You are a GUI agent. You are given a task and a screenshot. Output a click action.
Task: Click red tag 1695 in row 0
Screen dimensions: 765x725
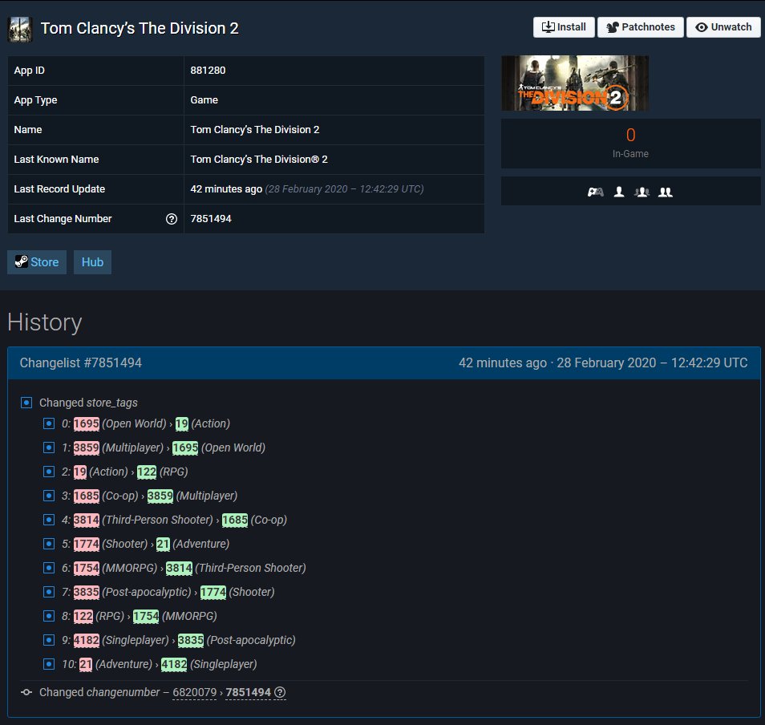[87, 423]
